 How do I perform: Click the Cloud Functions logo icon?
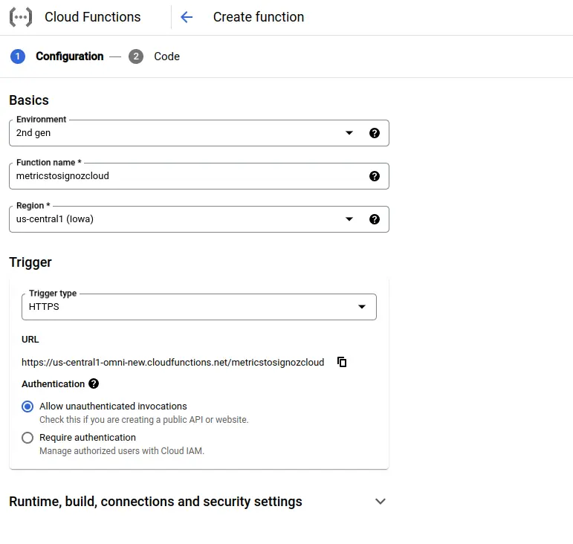pyautogui.click(x=21, y=17)
